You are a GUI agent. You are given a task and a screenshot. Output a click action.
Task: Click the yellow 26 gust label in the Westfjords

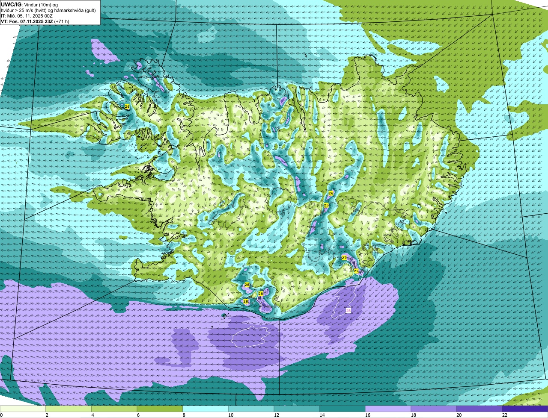point(127,106)
